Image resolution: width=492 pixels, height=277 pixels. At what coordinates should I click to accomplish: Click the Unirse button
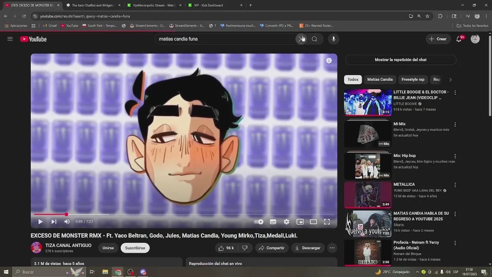[x=108, y=248]
